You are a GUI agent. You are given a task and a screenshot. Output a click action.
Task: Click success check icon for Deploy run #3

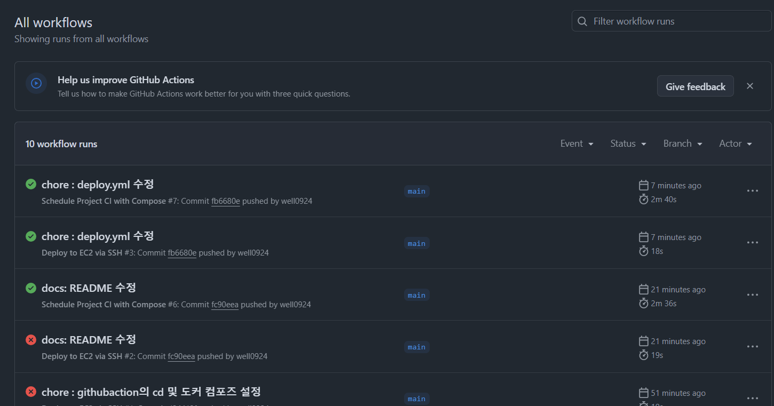point(31,236)
